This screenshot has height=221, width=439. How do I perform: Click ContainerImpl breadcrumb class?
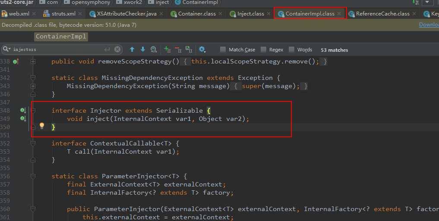click(x=196, y=2)
